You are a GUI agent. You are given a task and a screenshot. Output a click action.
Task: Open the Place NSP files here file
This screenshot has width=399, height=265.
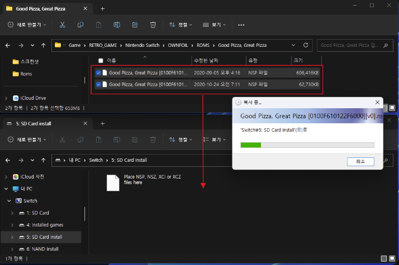pos(144,182)
